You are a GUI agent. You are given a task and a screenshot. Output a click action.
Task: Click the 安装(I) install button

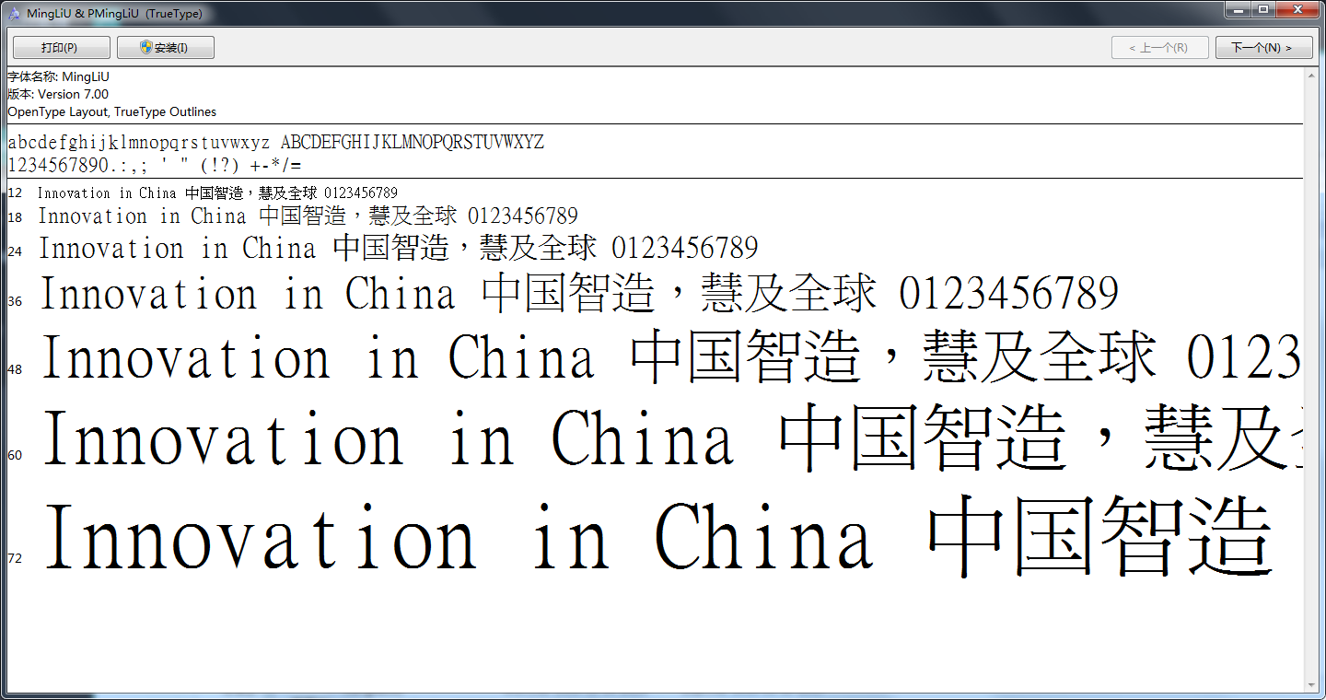point(166,48)
